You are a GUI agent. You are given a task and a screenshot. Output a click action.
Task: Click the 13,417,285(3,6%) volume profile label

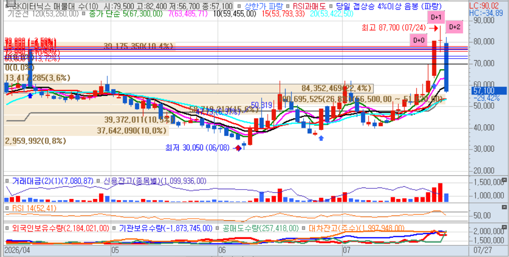tap(38, 78)
